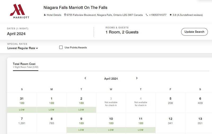Call the hotel phone number link
Image resolution: width=212 pixels, height=134 pixels.
(158, 15)
